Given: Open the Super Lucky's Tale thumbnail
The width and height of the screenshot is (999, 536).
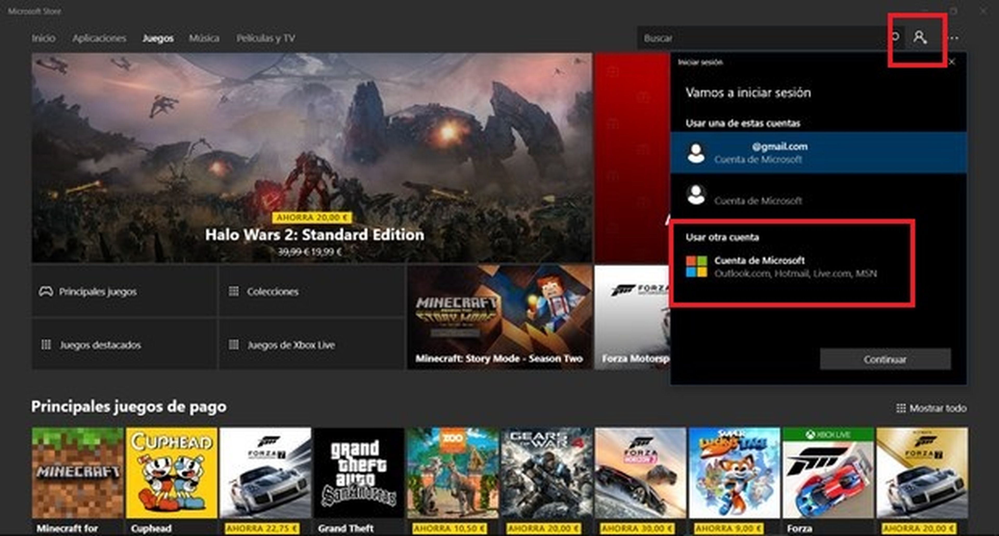Looking at the screenshot, I should coord(734,473).
